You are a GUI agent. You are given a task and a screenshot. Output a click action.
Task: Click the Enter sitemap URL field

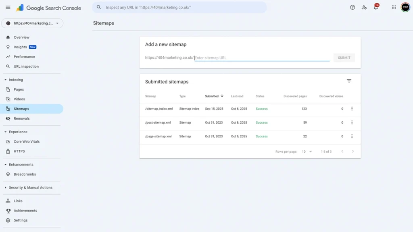coord(262,58)
